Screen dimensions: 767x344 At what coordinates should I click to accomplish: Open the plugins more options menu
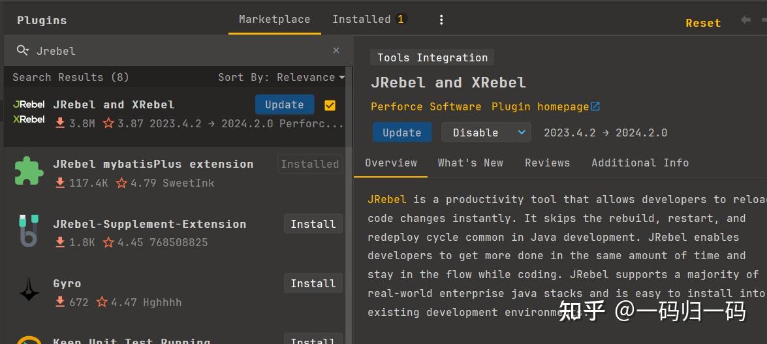tap(441, 20)
